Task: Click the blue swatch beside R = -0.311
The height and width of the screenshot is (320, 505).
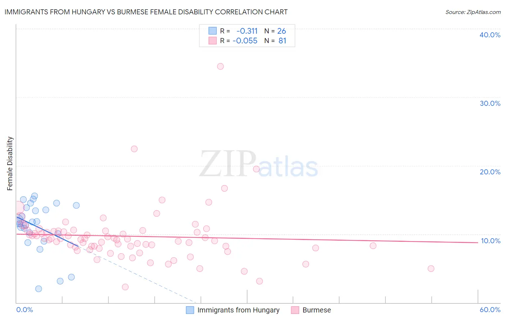Action: click(x=213, y=31)
